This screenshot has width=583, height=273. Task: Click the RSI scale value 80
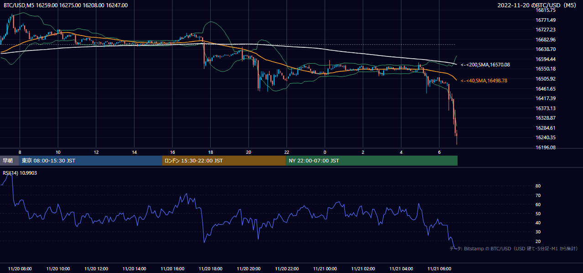point(538,186)
